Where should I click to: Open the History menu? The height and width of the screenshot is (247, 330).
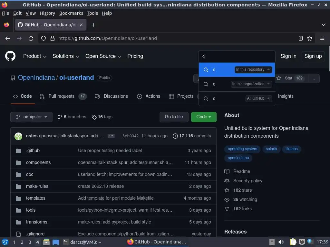(x=47, y=13)
